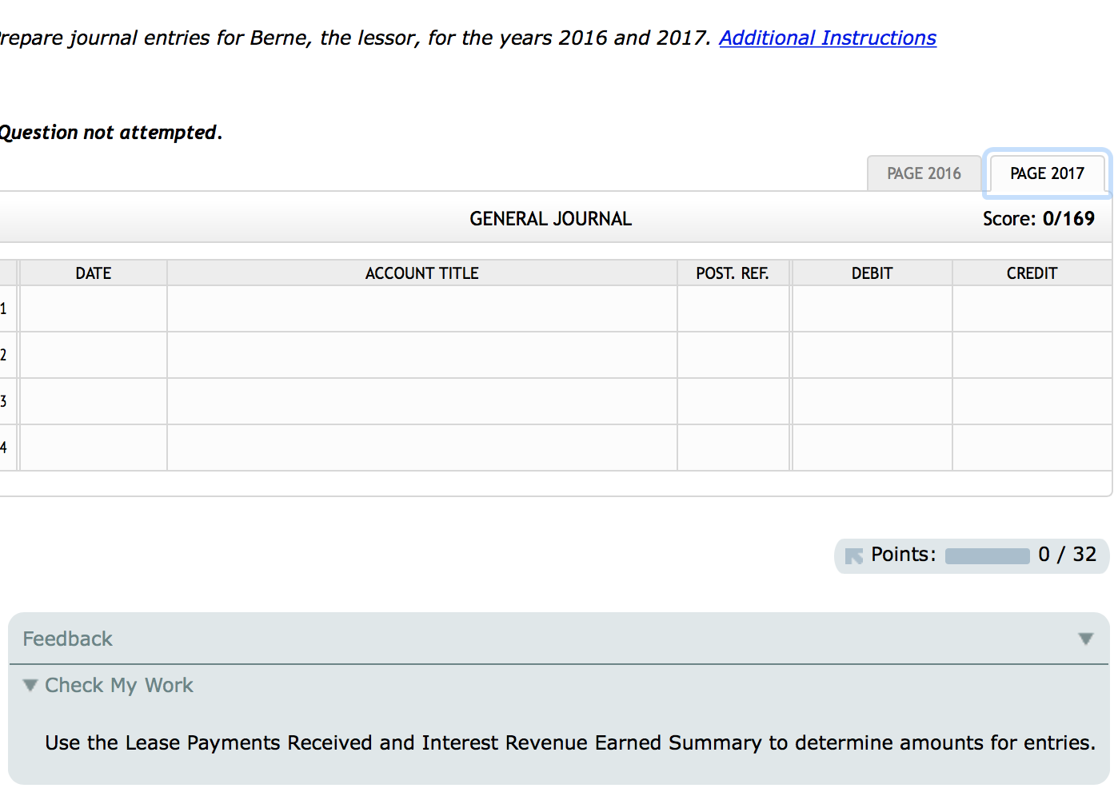Click the DEBIT cell in row 1

[x=871, y=308]
